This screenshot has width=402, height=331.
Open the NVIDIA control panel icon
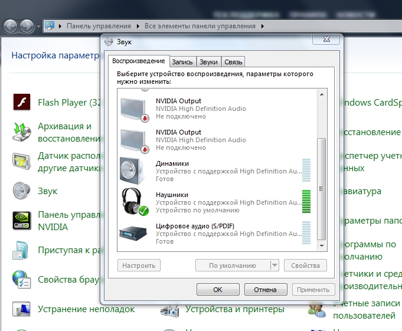22,221
